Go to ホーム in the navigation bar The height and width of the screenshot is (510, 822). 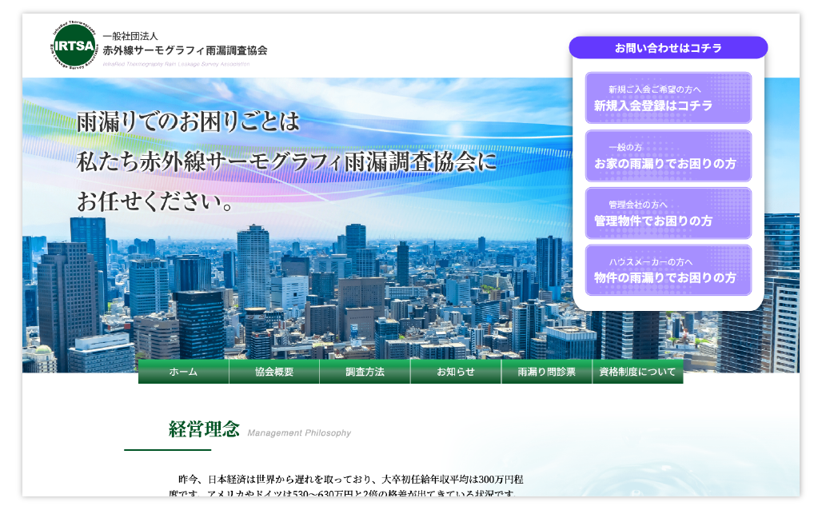tap(183, 372)
